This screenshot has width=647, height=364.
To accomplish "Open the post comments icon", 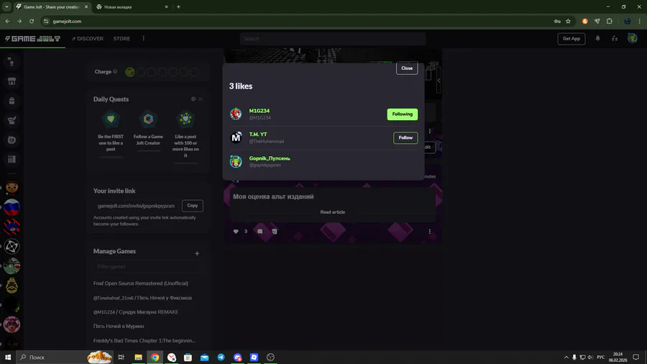I will tap(260, 232).
